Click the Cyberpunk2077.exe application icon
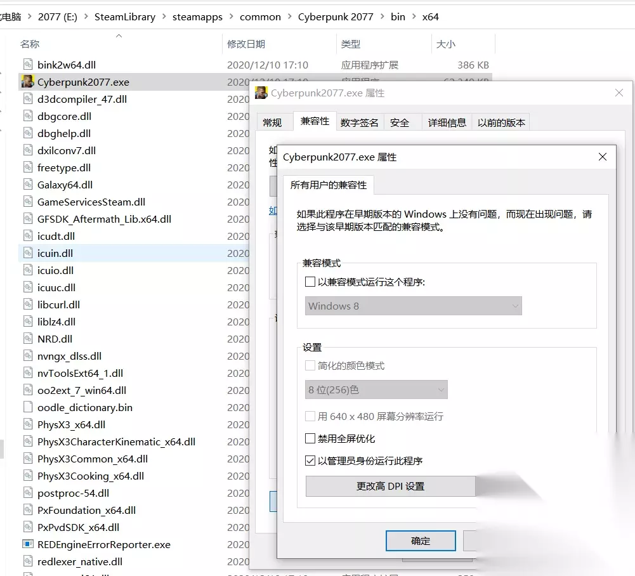635x576 pixels. tap(27, 81)
